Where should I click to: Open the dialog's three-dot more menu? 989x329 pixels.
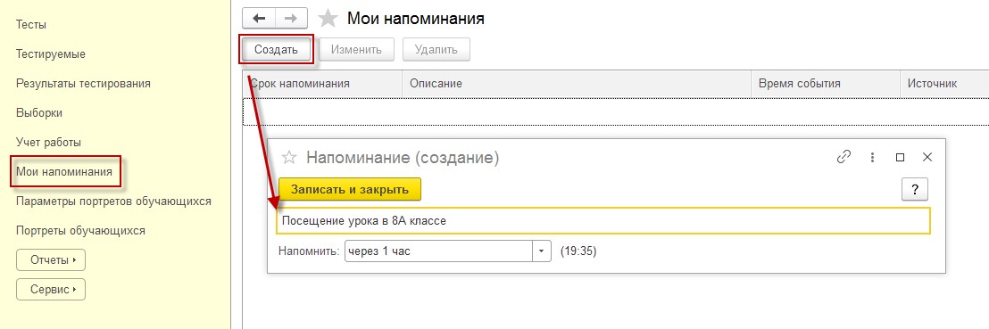(873, 158)
